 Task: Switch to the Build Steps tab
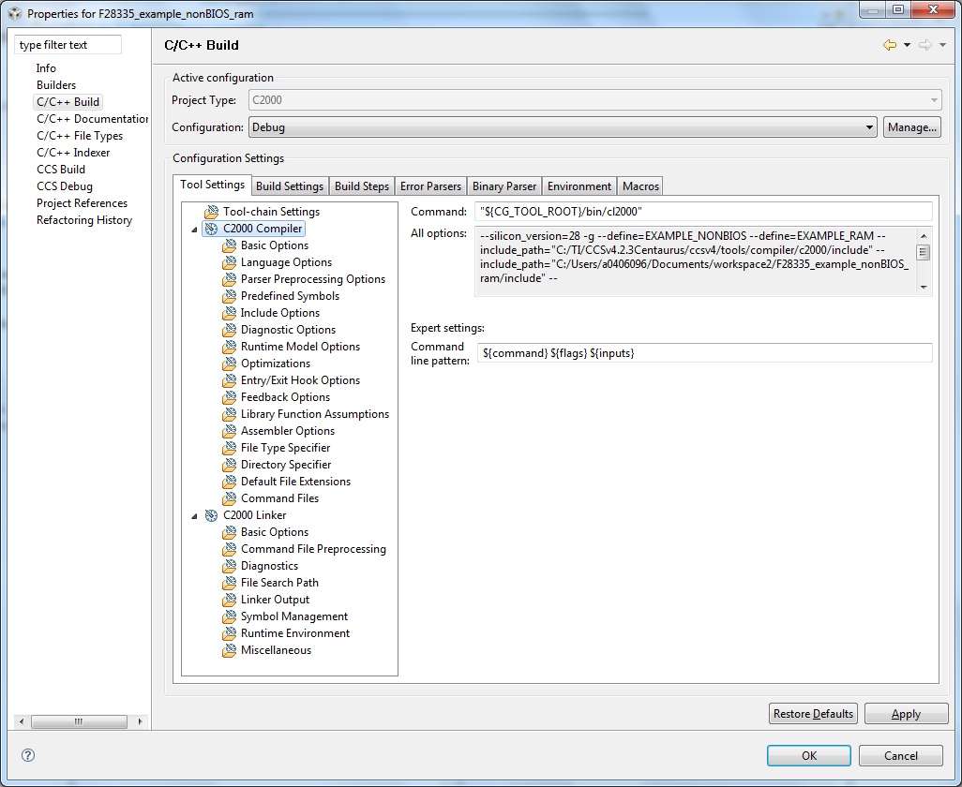tap(362, 186)
